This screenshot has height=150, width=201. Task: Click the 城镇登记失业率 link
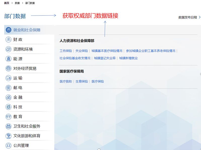click(105, 58)
